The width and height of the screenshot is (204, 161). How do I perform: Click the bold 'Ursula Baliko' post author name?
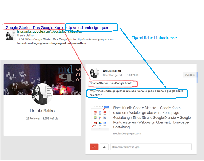pos(112,71)
